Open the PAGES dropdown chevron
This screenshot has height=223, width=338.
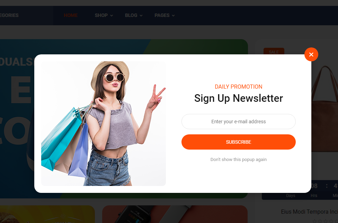[173, 16]
